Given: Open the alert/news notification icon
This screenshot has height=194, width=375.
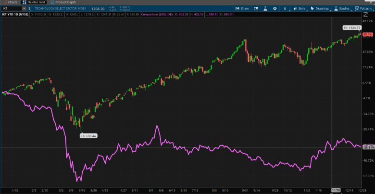Looking at the screenshot, I should [x=256, y=8].
